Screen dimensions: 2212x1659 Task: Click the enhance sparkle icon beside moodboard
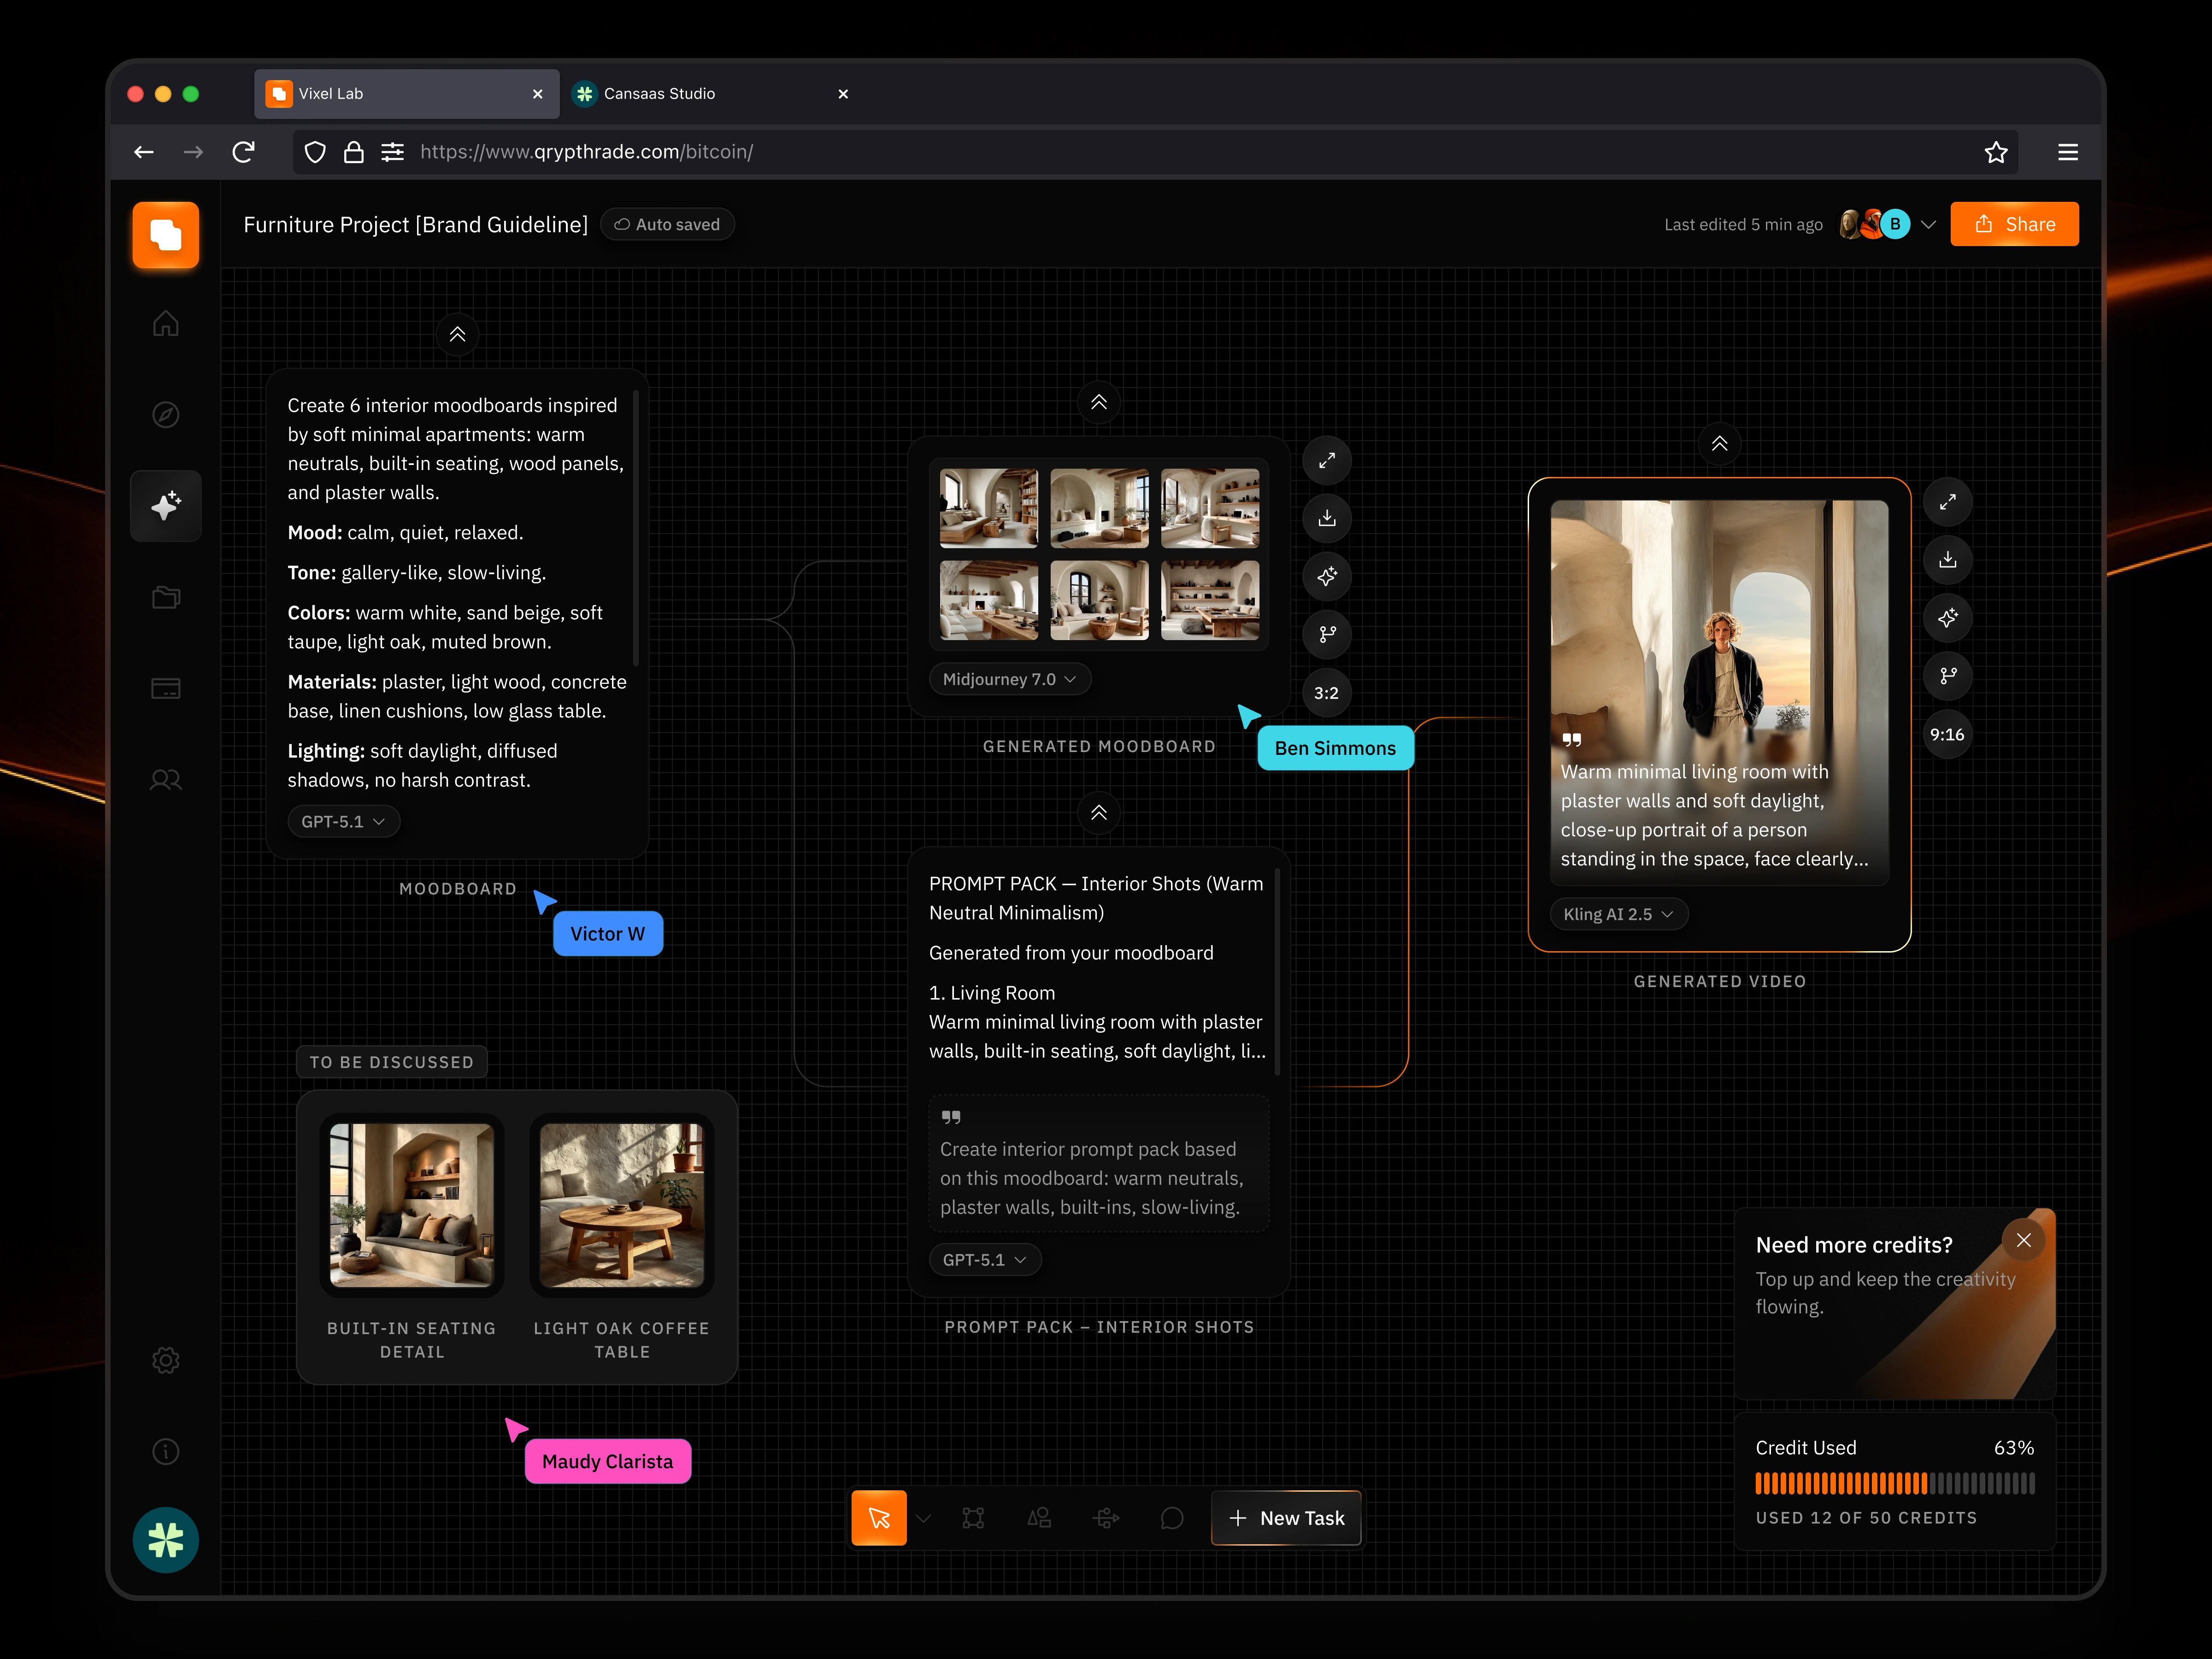coord(1327,576)
